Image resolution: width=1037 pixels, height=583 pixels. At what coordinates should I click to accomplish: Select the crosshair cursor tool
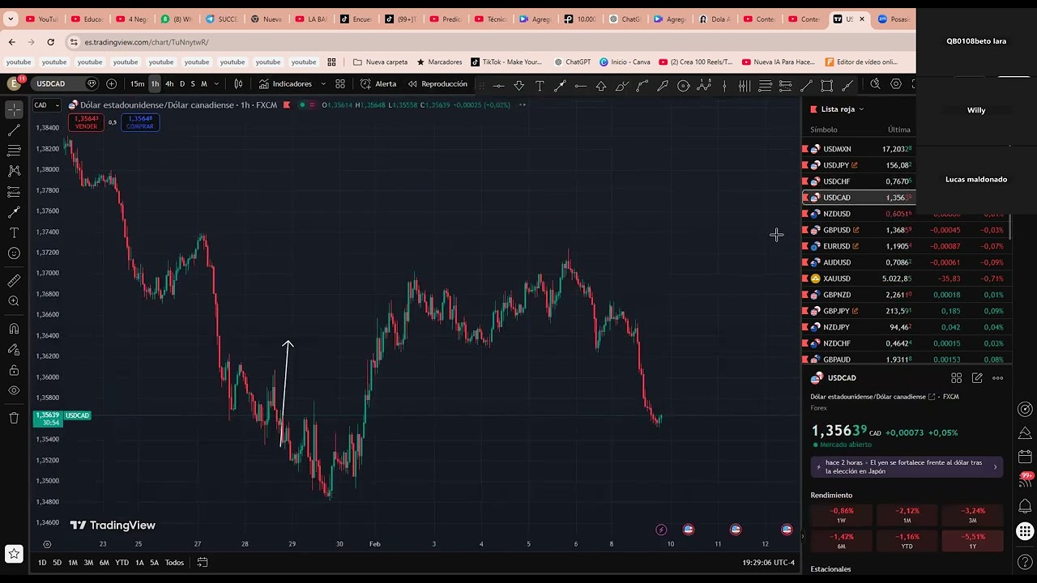coord(14,109)
